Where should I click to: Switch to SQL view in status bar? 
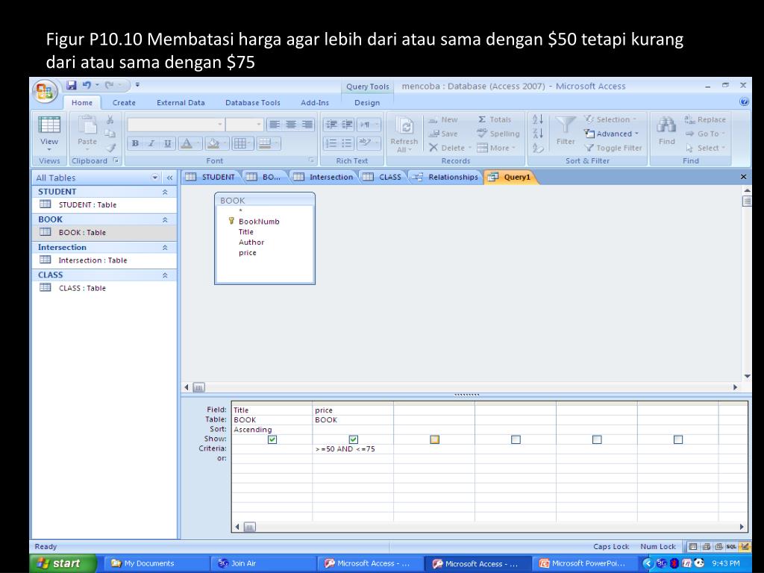[731, 546]
